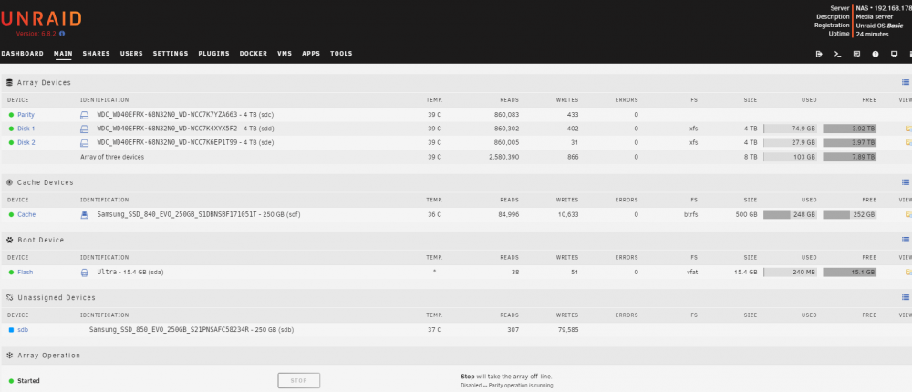Open the Disk 2 device link
Viewport: 912px width, 392px height.
[x=26, y=142]
